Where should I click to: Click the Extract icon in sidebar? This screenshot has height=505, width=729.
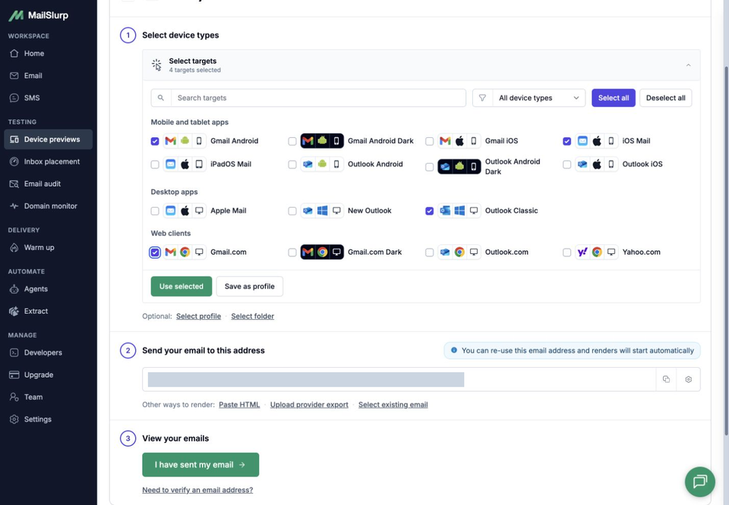coord(14,311)
